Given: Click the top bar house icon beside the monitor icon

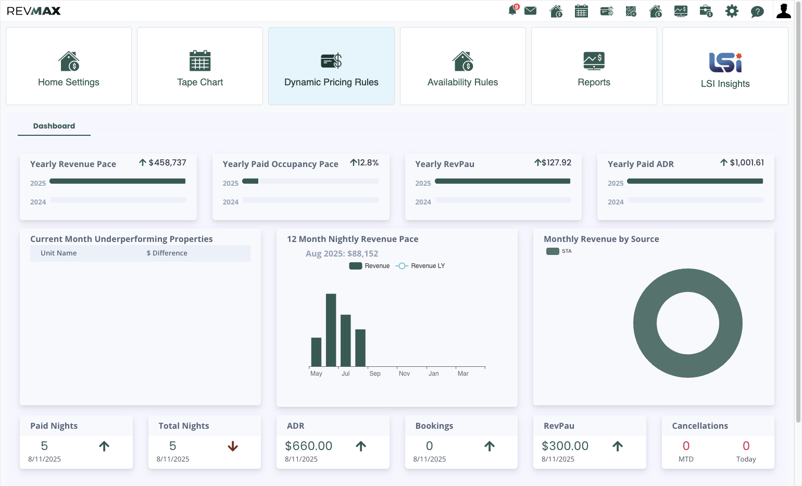Looking at the screenshot, I should [x=656, y=11].
